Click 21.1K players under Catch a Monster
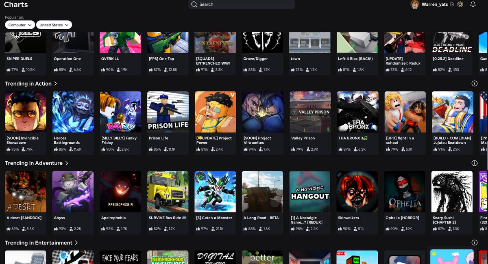Viewport: 488px width, 264px height. [217, 229]
